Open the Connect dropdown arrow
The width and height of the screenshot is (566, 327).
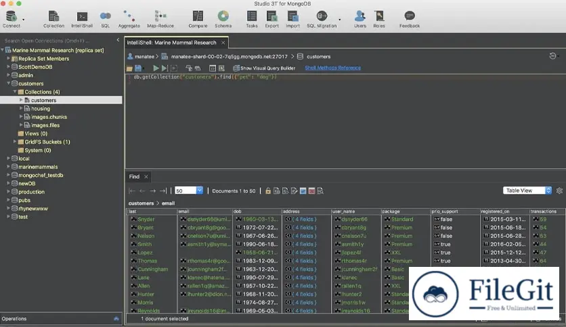pyautogui.click(x=24, y=20)
